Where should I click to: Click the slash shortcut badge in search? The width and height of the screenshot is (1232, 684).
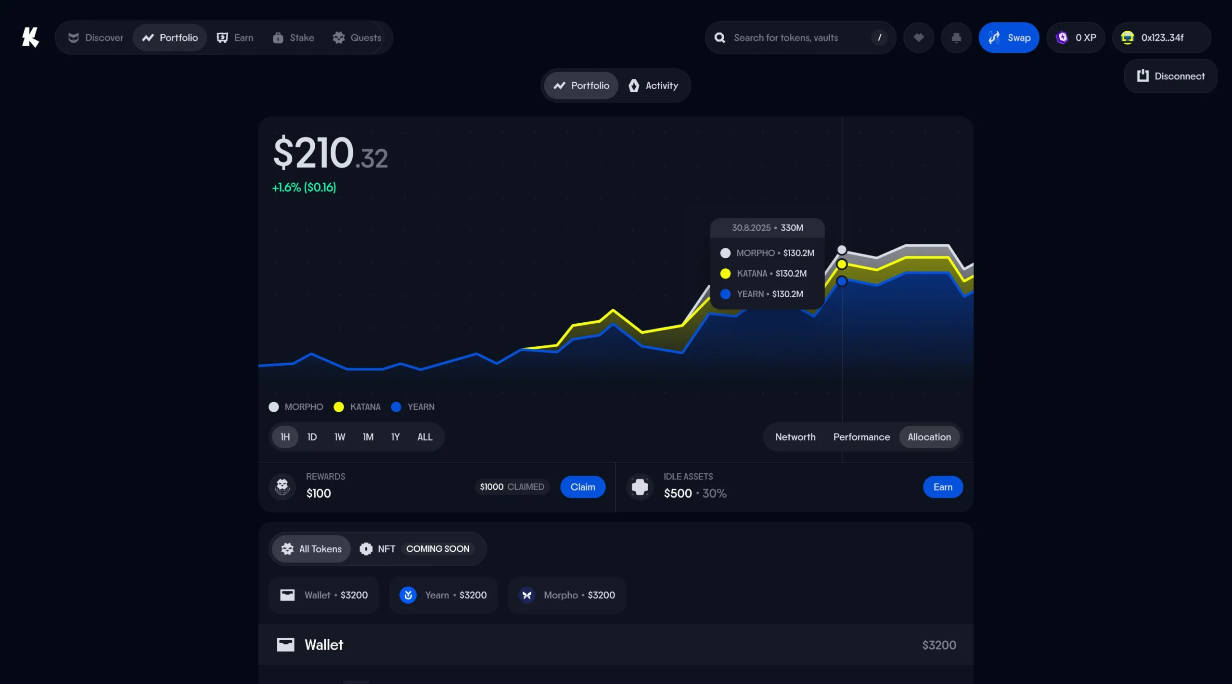(x=879, y=38)
